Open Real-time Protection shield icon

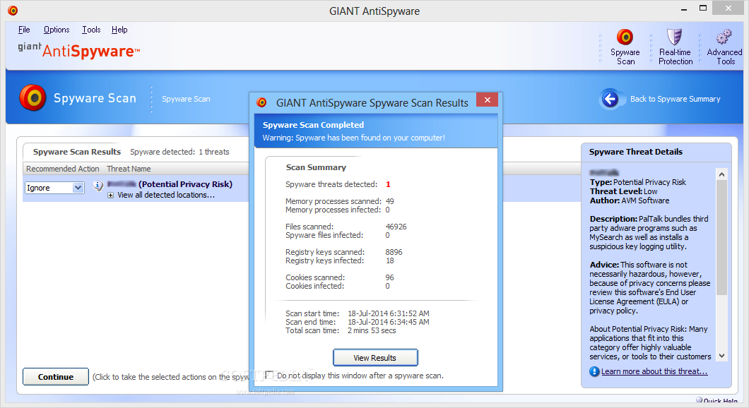(x=674, y=37)
